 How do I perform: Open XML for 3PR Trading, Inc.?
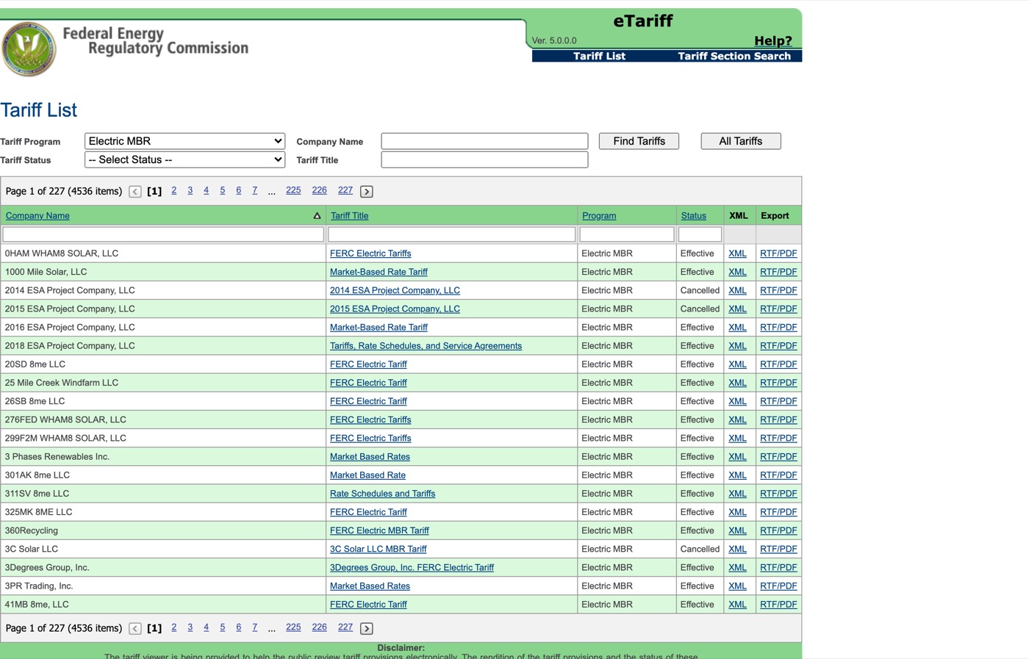[x=737, y=586]
